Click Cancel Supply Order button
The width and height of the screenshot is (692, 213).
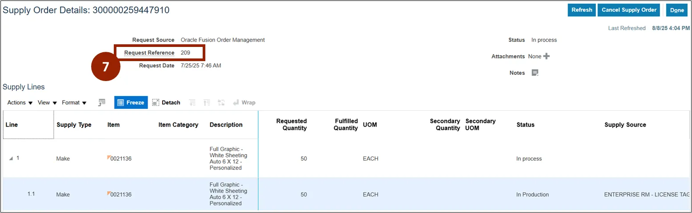[628, 10]
